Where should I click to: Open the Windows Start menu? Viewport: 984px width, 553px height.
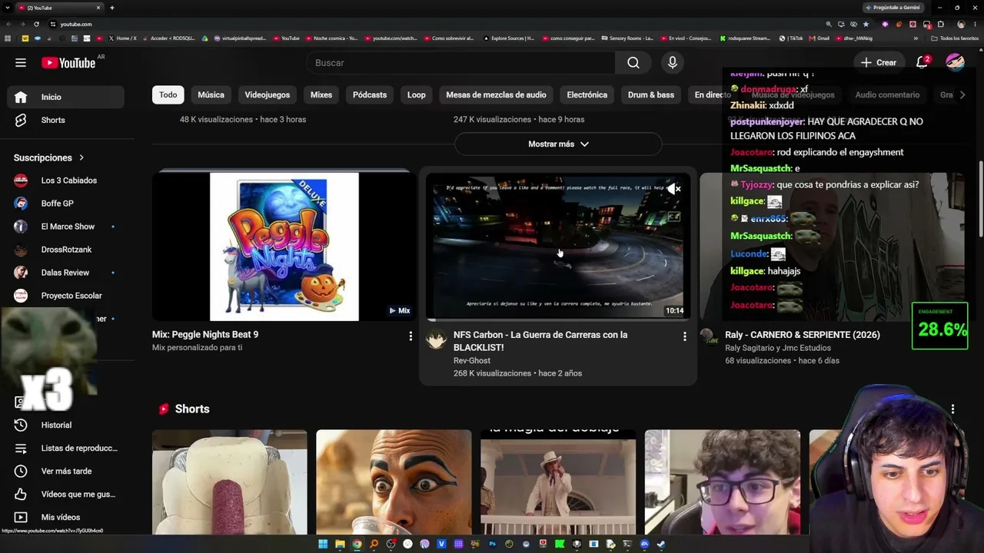point(323,545)
